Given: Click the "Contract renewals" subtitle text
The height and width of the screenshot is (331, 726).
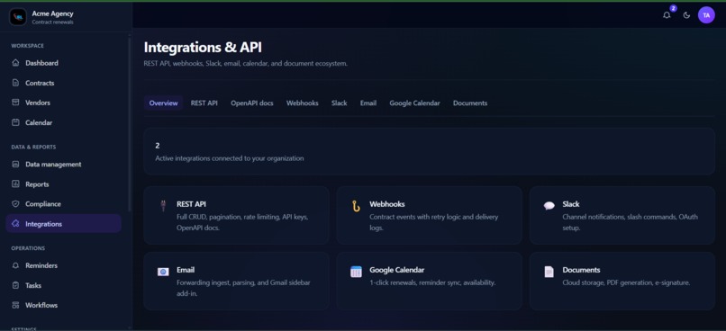Looking at the screenshot, I should (53, 22).
